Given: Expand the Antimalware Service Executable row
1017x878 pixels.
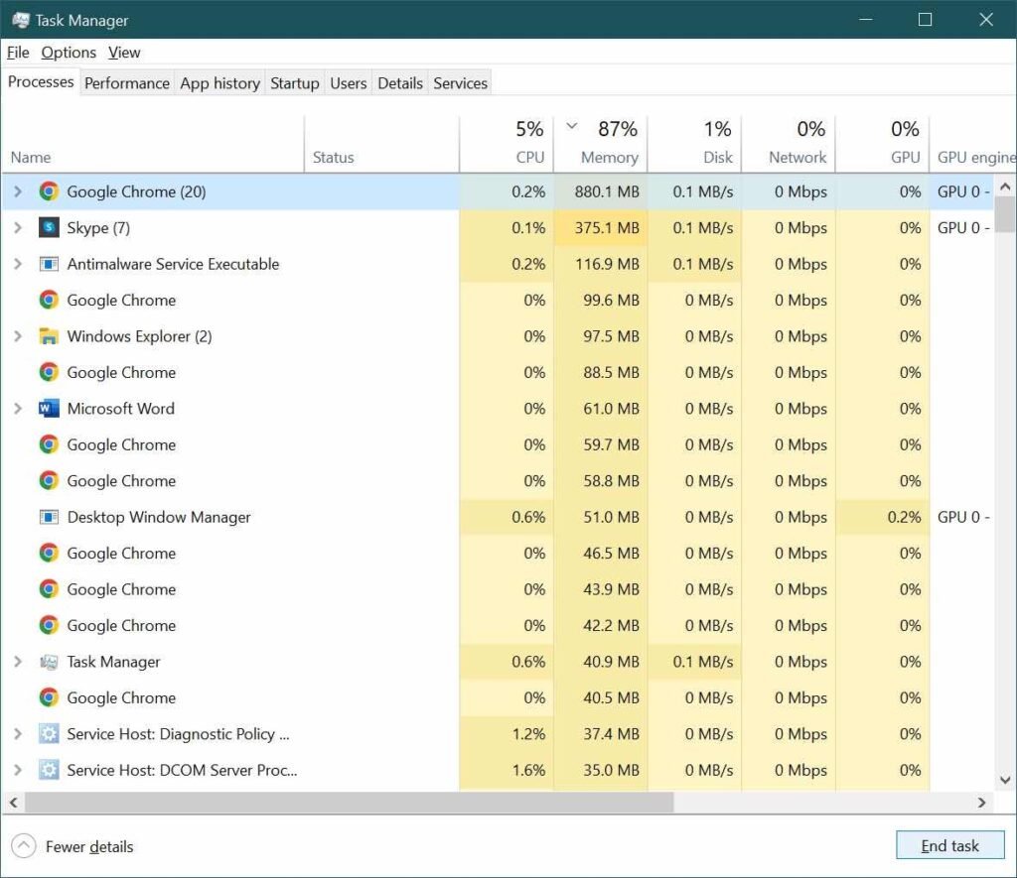Looking at the screenshot, I should point(18,264).
